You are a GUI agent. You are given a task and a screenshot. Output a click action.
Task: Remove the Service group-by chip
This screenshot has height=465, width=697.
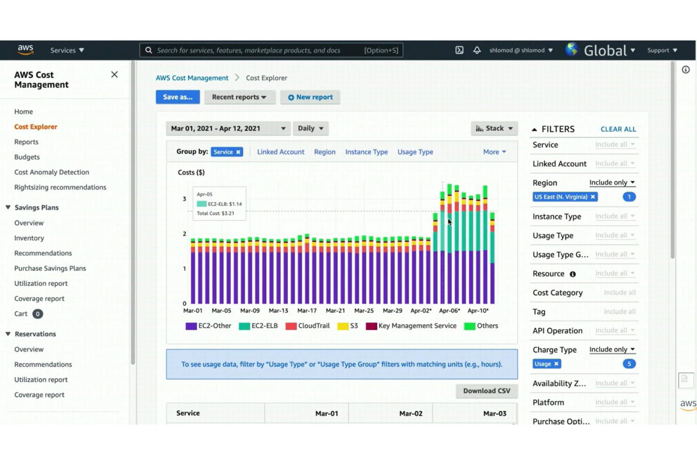tap(238, 152)
